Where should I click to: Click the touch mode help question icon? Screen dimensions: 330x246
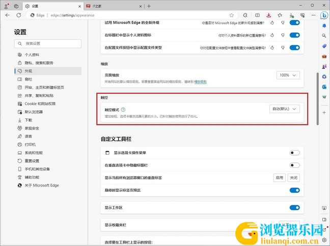123,110
